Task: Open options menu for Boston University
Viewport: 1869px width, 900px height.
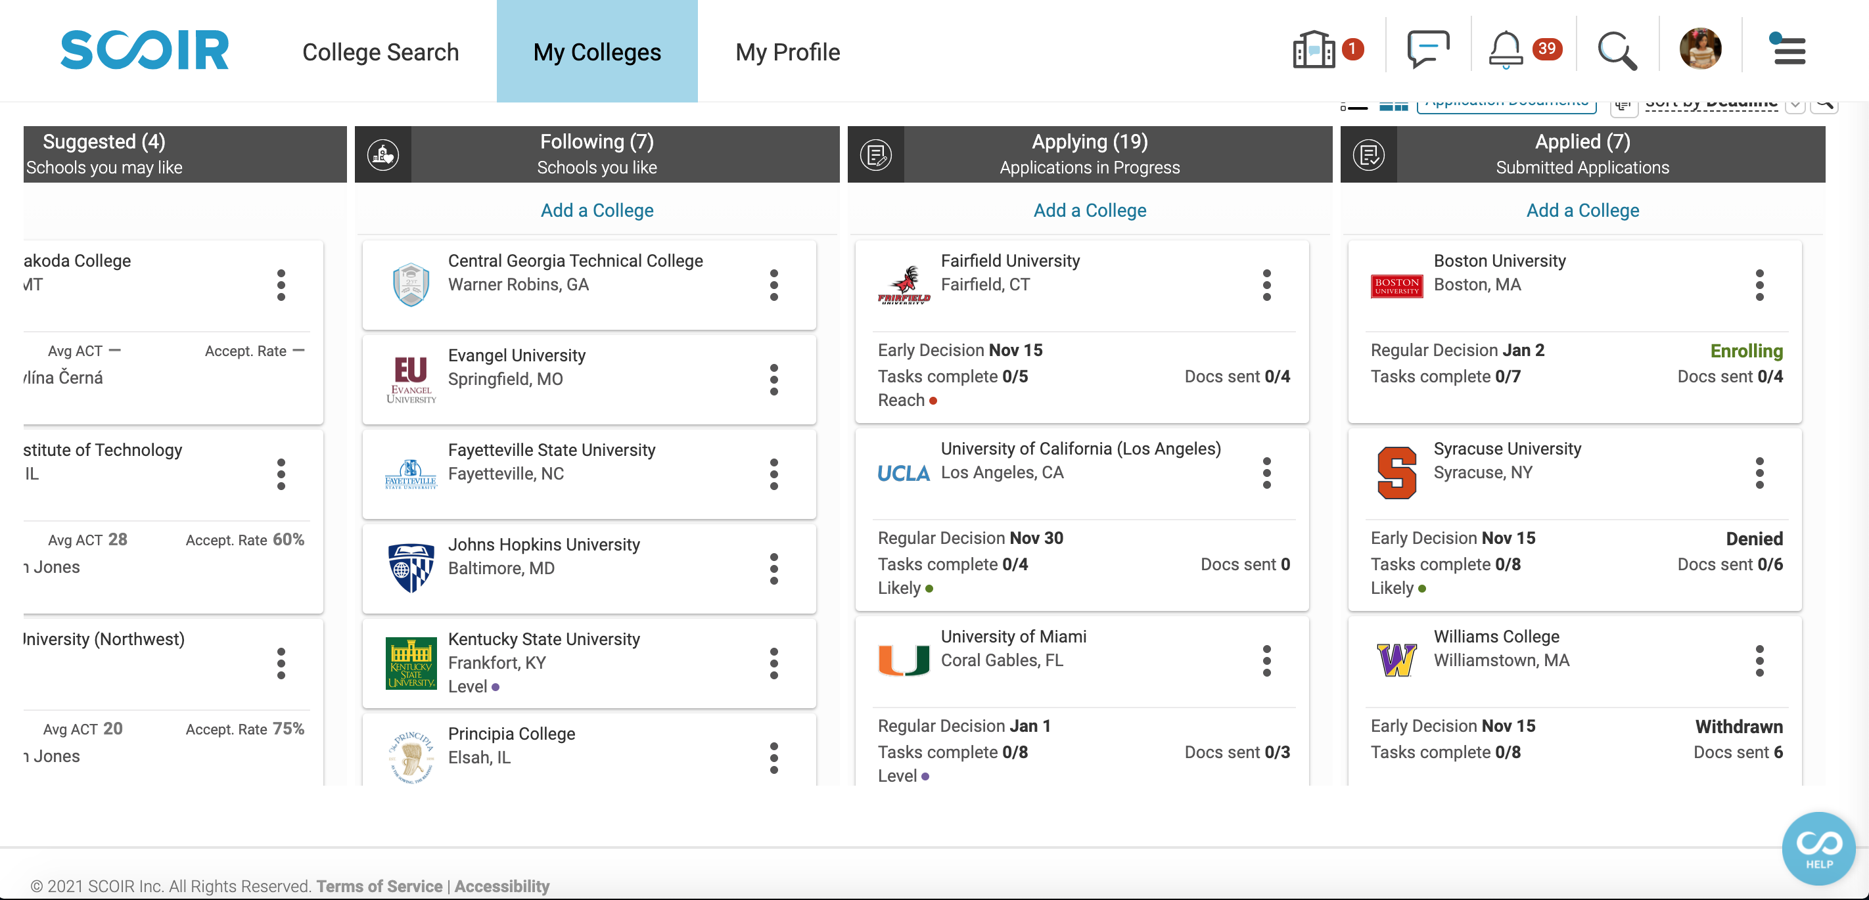Action: click(1759, 285)
